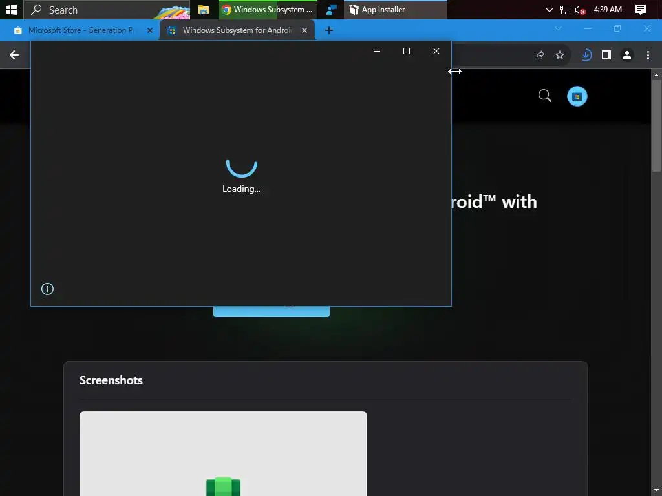
Task: Toggle Chrome side panel
Action: (606, 56)
